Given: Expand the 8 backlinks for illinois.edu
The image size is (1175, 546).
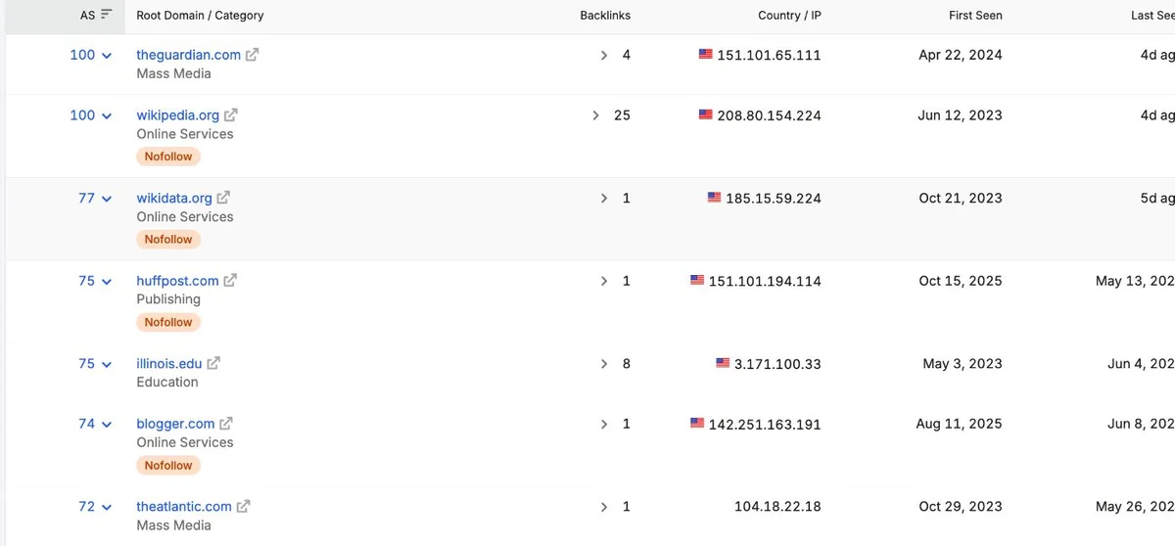Looking at the screenshot, I should pos(604,364).
